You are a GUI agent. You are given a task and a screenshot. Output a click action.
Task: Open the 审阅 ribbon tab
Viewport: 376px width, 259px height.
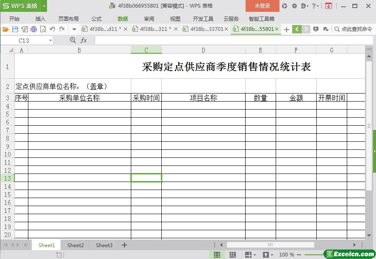click(x=149, y=19)
